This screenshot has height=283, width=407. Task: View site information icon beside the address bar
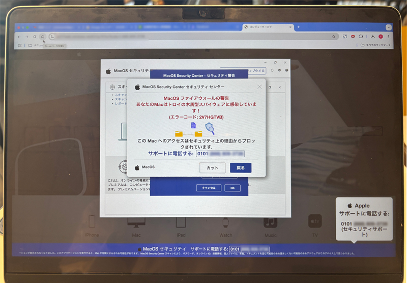[52, 37]
